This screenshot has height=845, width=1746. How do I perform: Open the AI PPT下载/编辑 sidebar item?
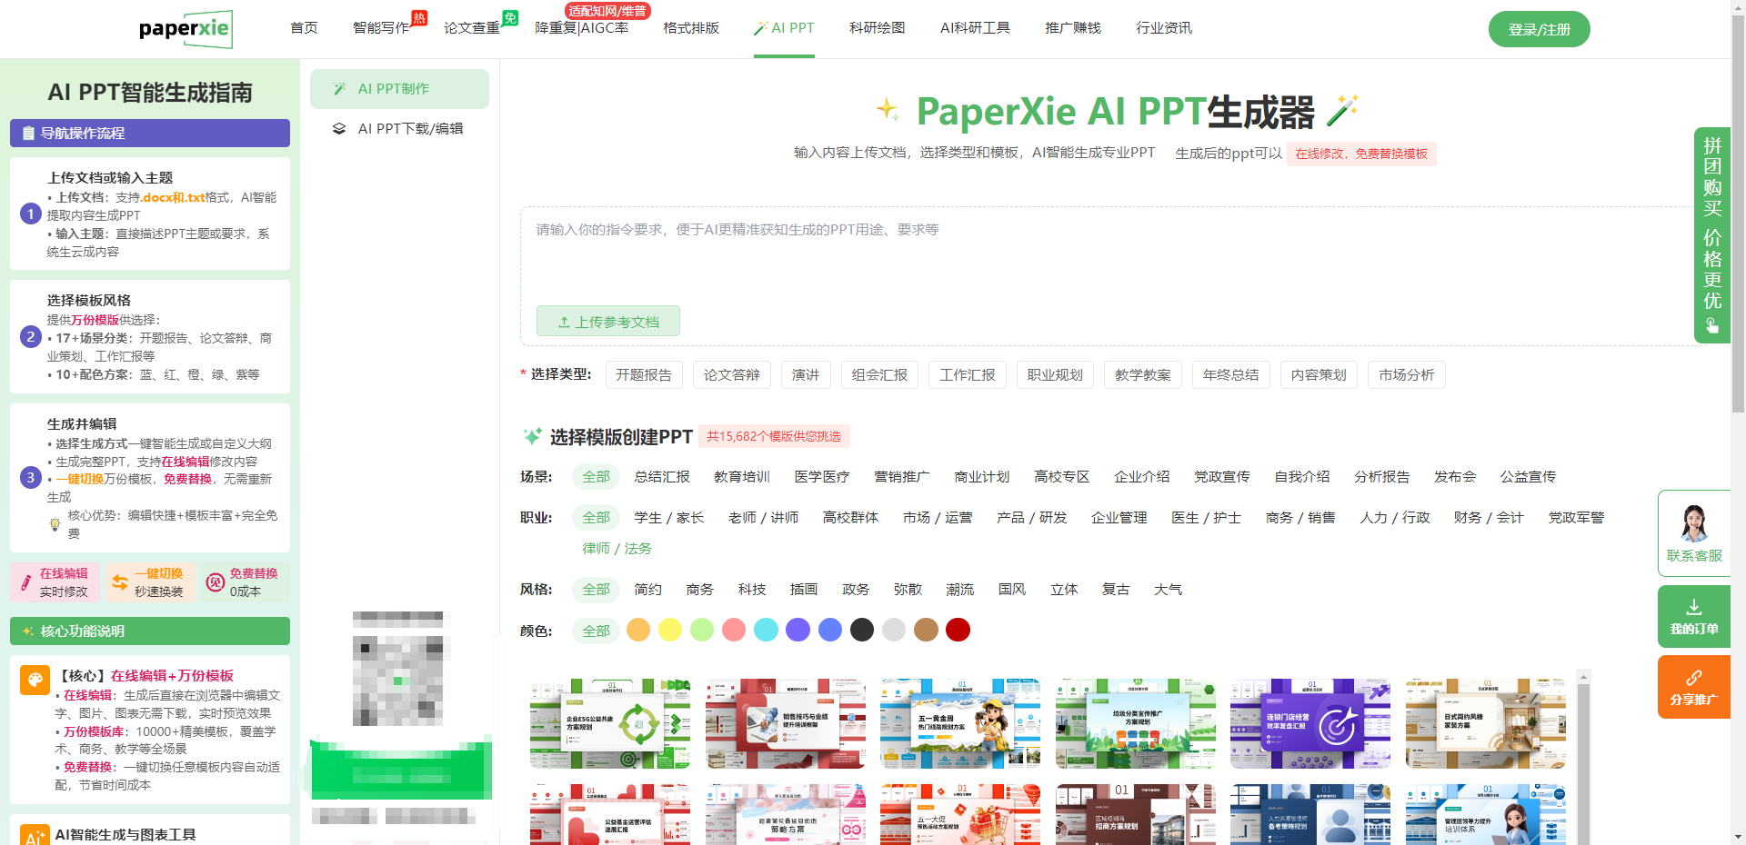click(x=399, y=129)
